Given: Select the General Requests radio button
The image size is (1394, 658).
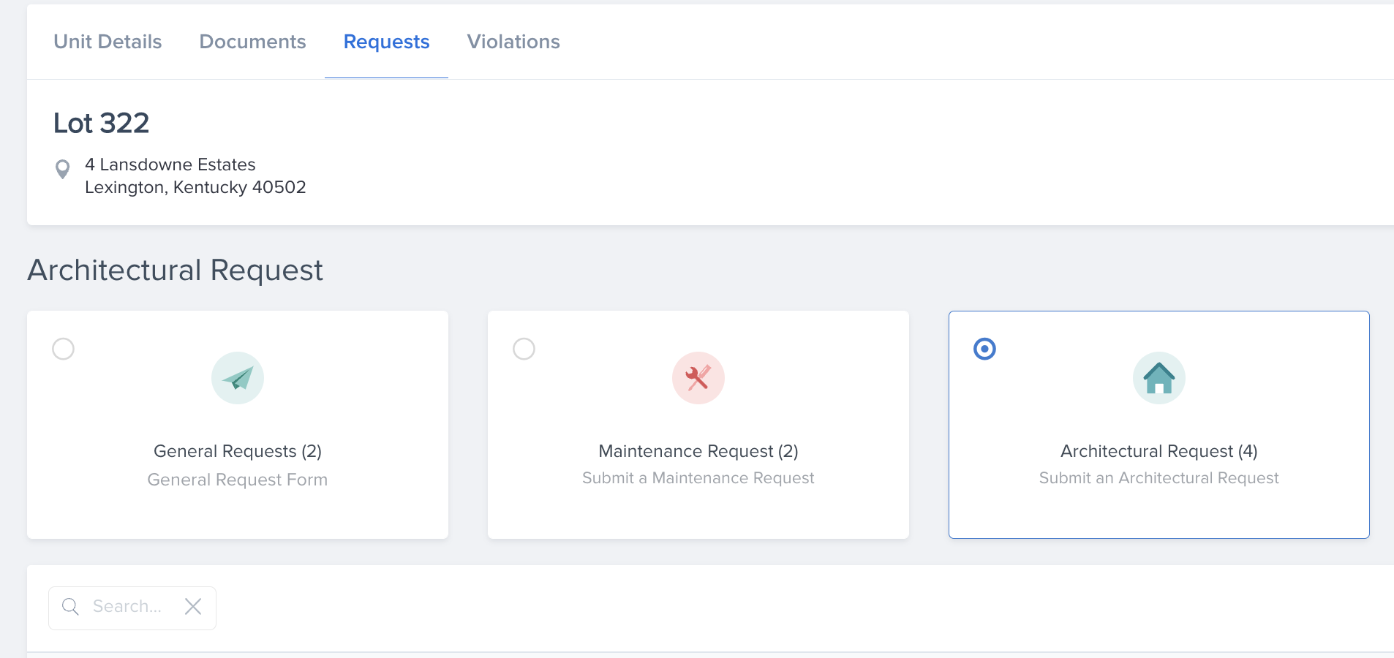Looking at the screenshot, I should click(x=64, y=349).
